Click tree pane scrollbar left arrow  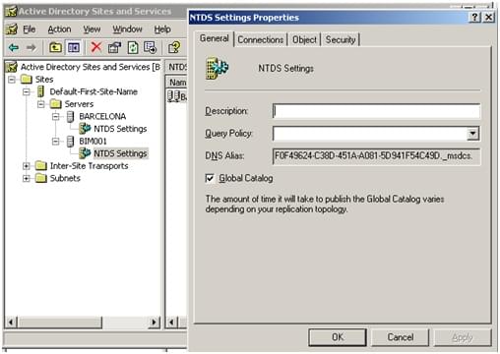11,323
